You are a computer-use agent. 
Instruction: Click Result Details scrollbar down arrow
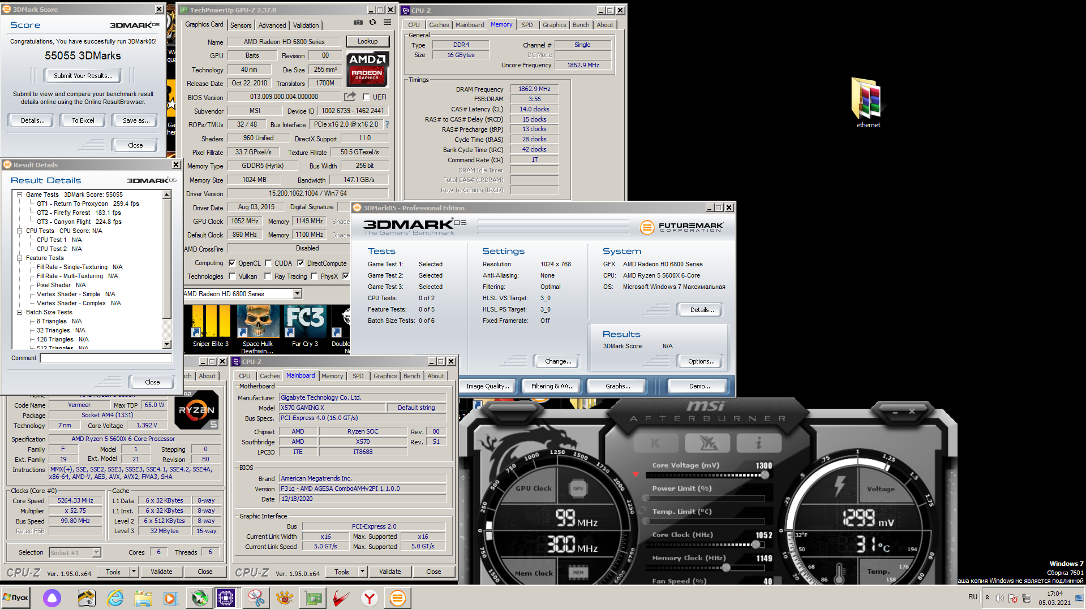click(x=166, y=344)
